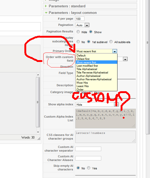
Task: Select Show for Pagination Results
Action: pyautogui.click(x=91, y=32)
